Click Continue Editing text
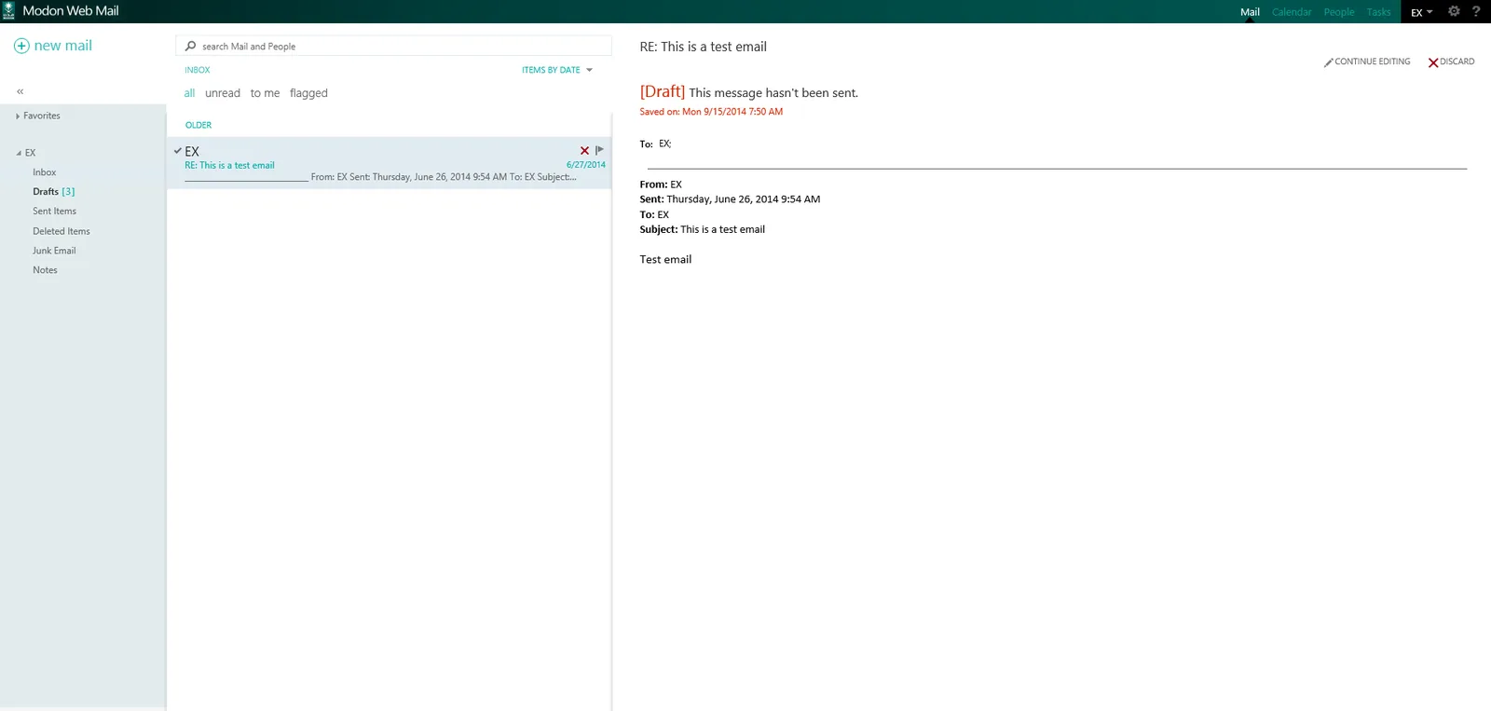The height and width of the screenshot is (711, 1491). coord(1373,62)
